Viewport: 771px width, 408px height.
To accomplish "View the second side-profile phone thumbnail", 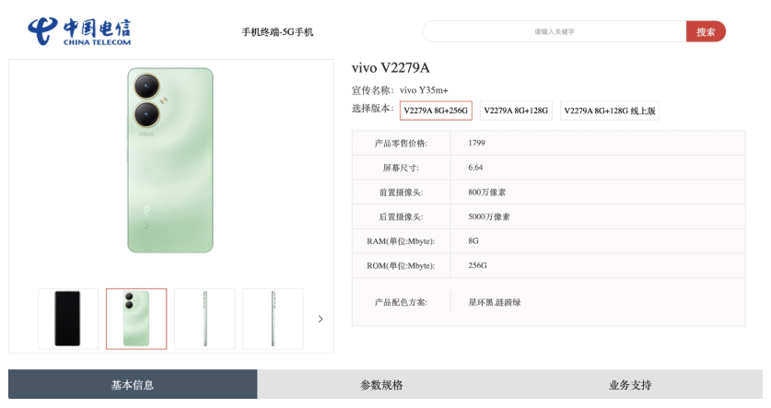I will point(273,319).
